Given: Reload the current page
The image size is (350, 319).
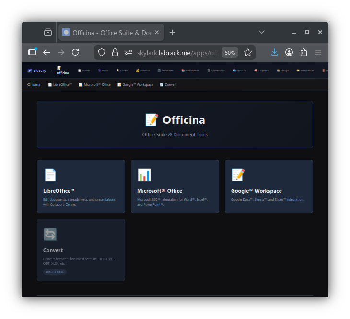Looking at the screenshot, I should coord(75,52).
